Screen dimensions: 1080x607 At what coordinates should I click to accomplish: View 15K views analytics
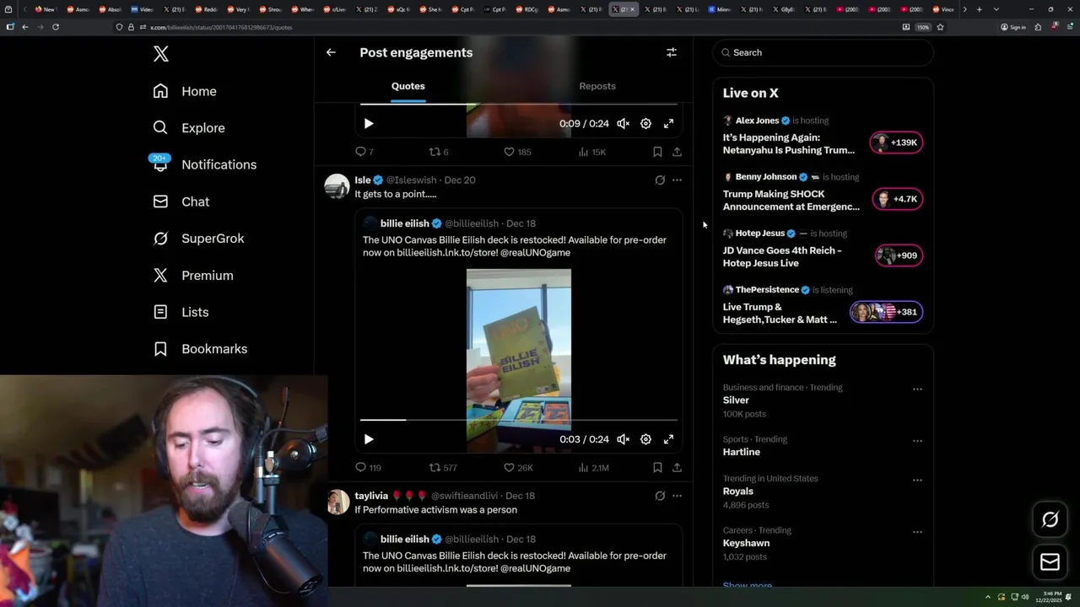[x=592, y=152]
